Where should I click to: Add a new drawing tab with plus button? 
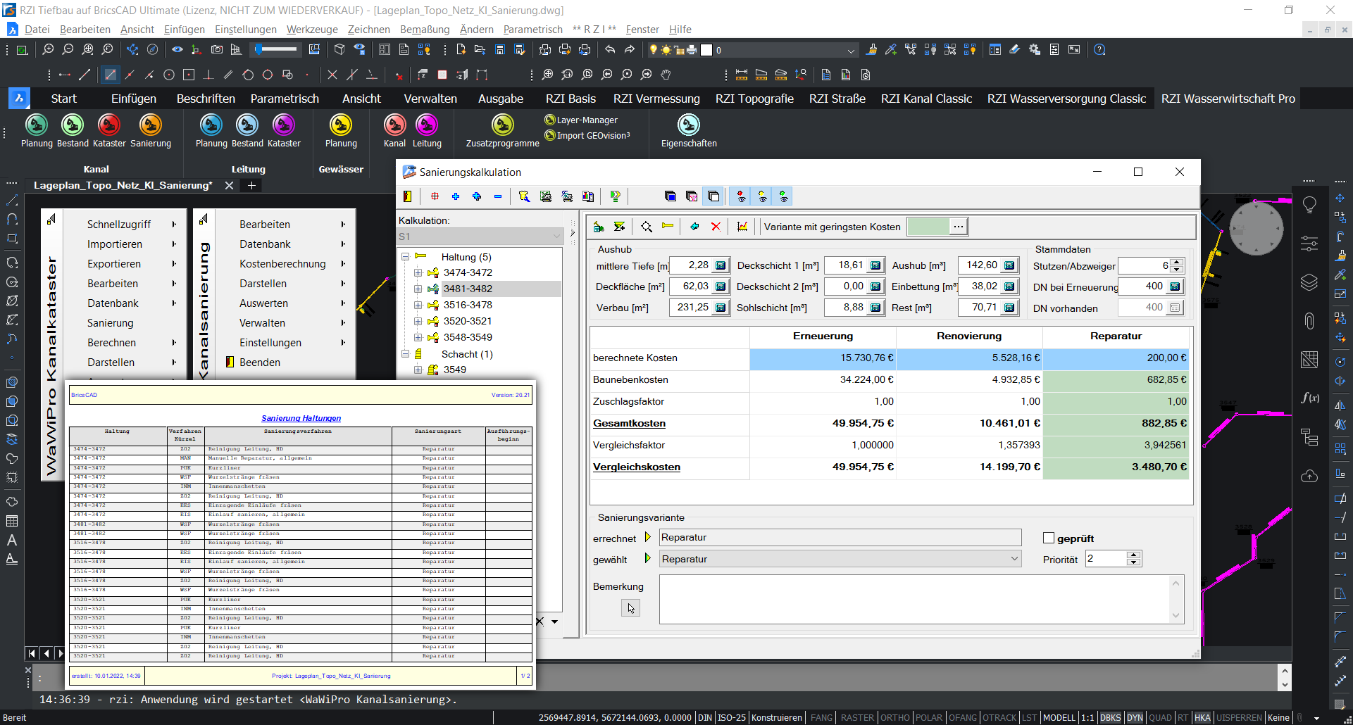pos(251,185)
